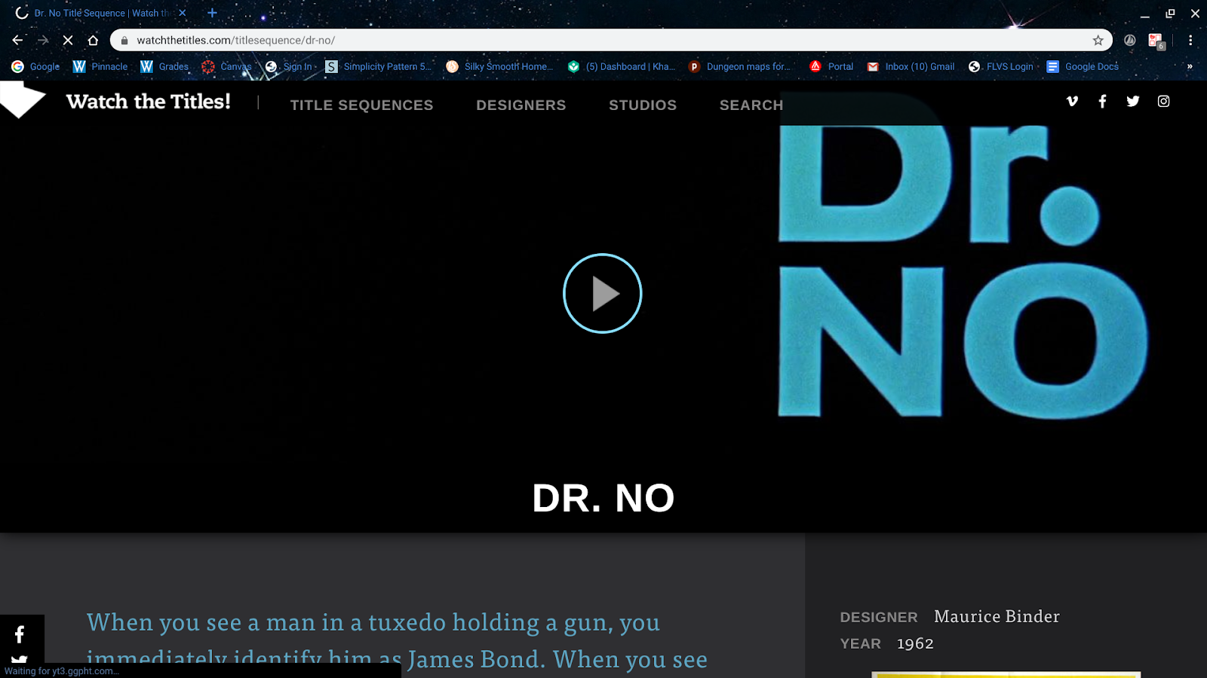
Task: Open the Twitter icon in site header
Action: [1133, 101]
